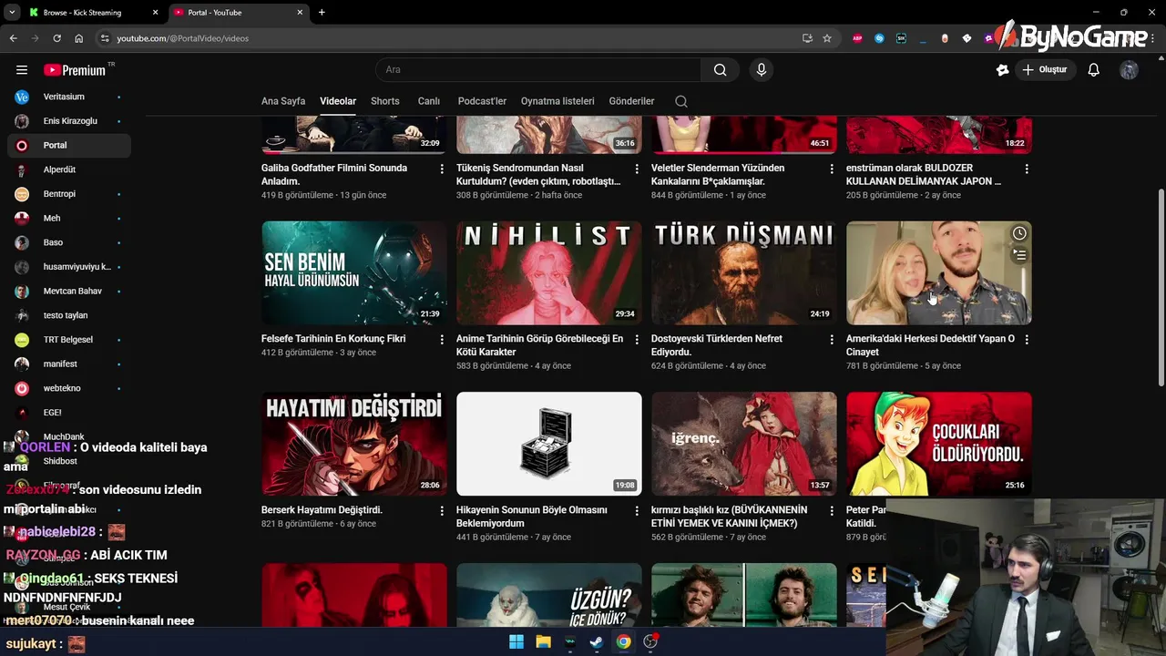Open options for Amerika'daki Herkesi Dedektif video
1166x656 pixels.
point(1027,339)
